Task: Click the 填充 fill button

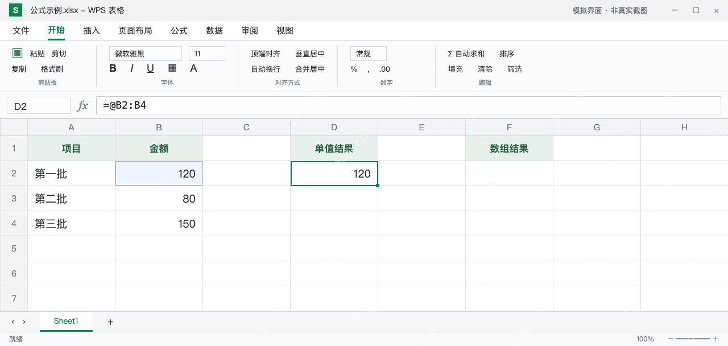Action: 456,69
